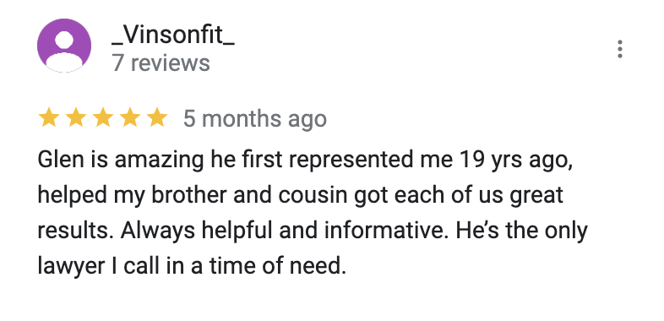Image resolution: width=664 pixels, height=321 pixels.
Task: Click the purple profile avatar icon
Action: point(64,46)
